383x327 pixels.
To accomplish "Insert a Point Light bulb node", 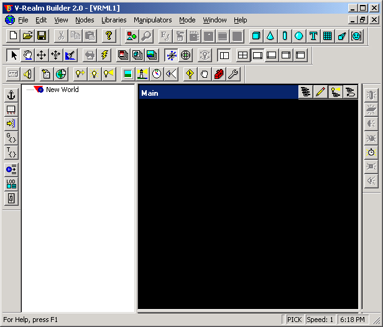I will (x=95, y=74).
